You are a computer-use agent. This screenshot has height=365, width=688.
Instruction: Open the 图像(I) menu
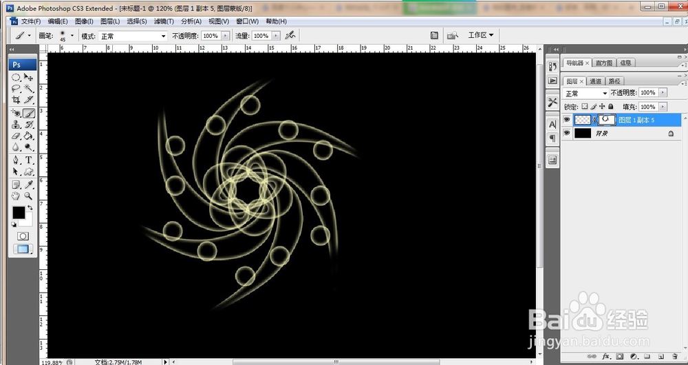click(84, 21)
